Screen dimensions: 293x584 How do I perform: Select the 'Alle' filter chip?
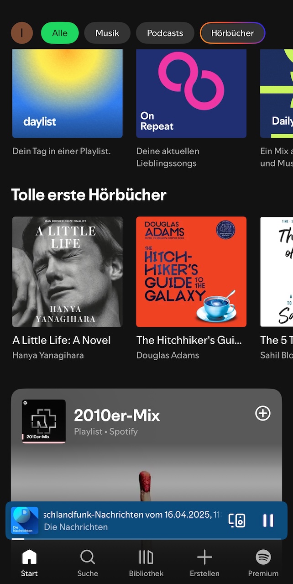[60, 33]
